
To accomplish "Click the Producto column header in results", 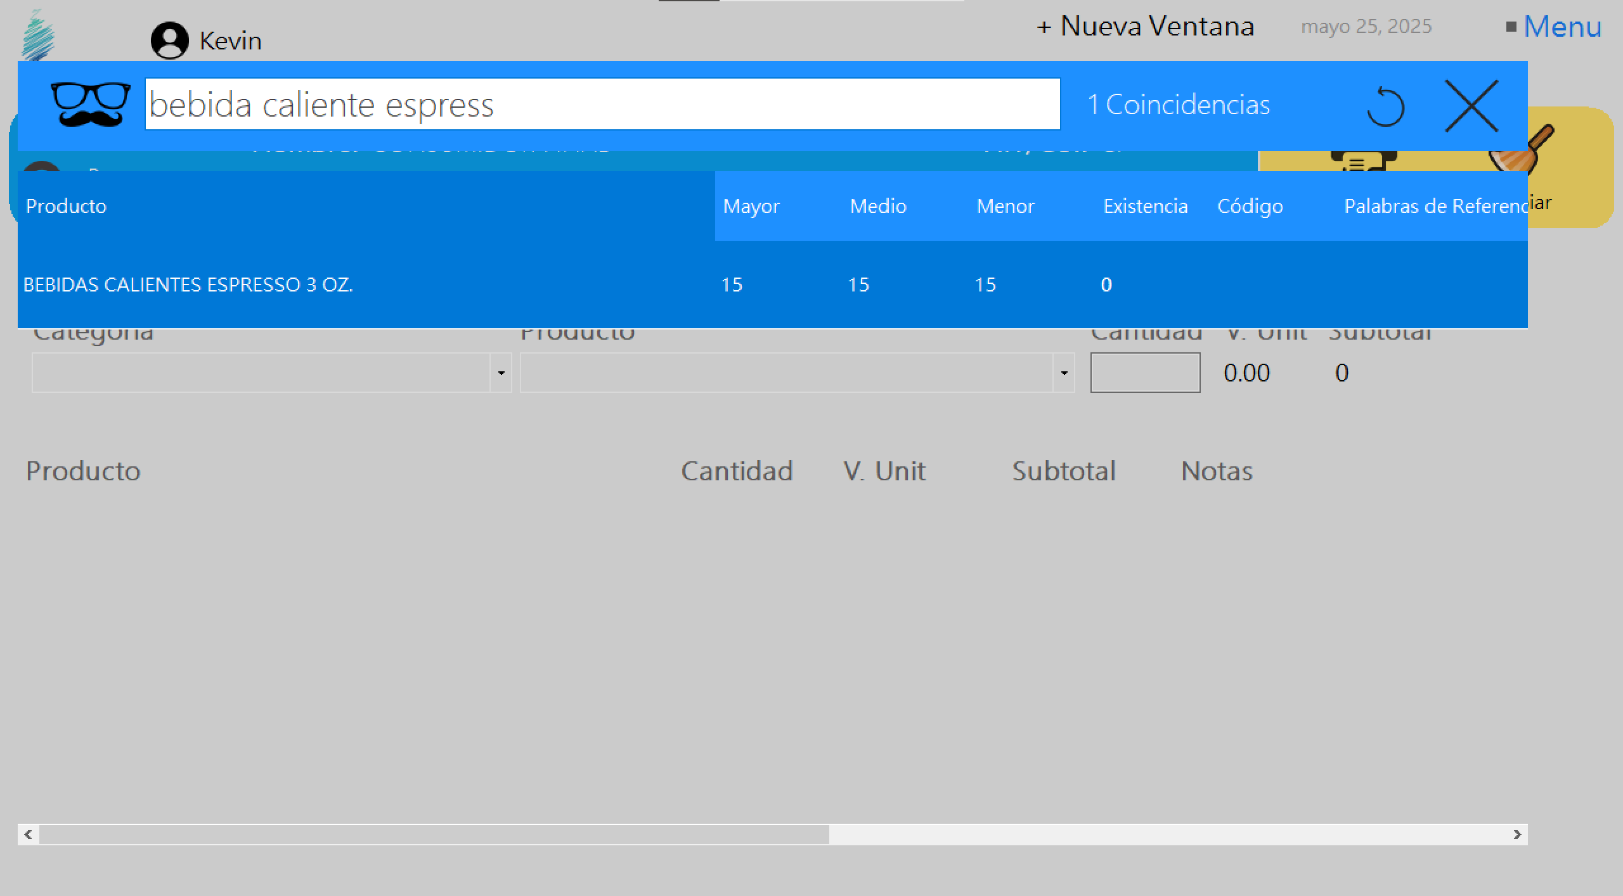I will pos(66,206).
